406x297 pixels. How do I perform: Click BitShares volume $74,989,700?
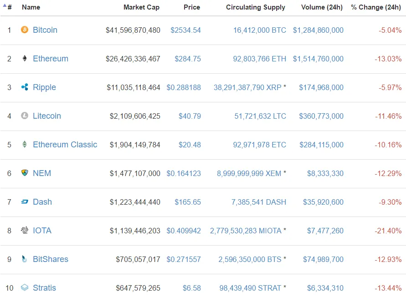[x=324, y=260]
